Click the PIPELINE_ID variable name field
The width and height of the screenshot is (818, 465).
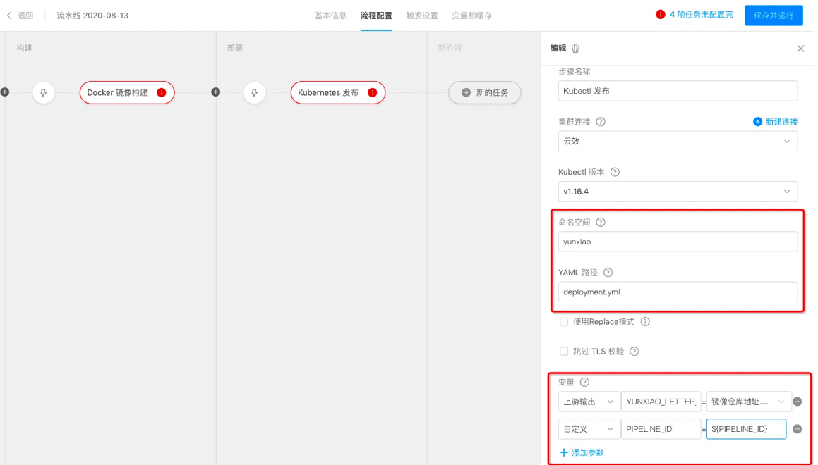point(661,429)
